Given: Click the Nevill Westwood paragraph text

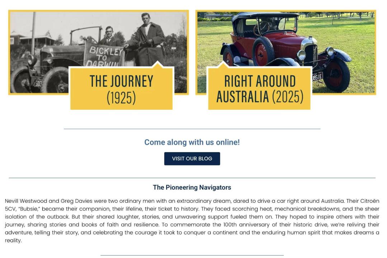Looking at the screenshot, I should 192,220.
